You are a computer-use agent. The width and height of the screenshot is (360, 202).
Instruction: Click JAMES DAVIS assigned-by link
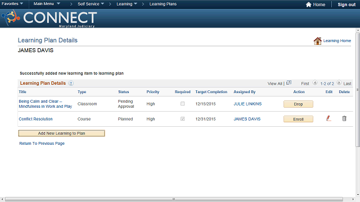(x=247, y=119)
